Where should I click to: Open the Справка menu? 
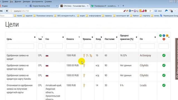48,1
